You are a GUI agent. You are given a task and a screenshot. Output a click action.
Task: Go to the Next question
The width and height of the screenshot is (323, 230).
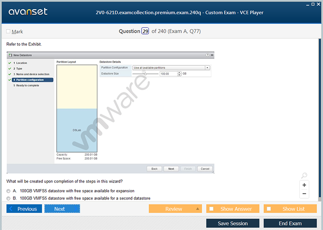62,209
